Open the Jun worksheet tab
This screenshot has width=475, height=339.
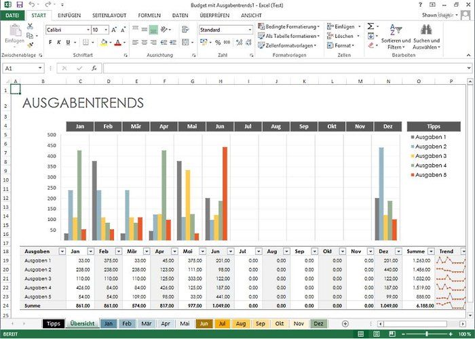click(204, 324)
